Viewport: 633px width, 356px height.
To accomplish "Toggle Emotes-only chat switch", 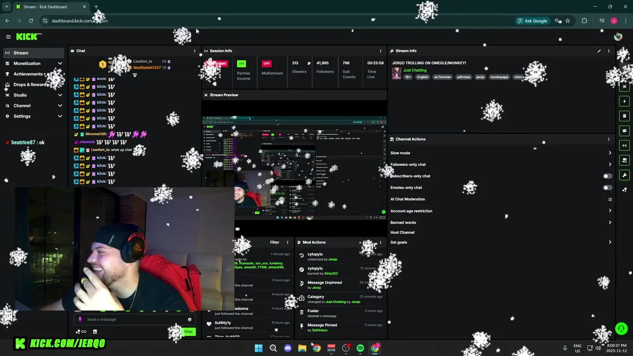I will (607, 188).
